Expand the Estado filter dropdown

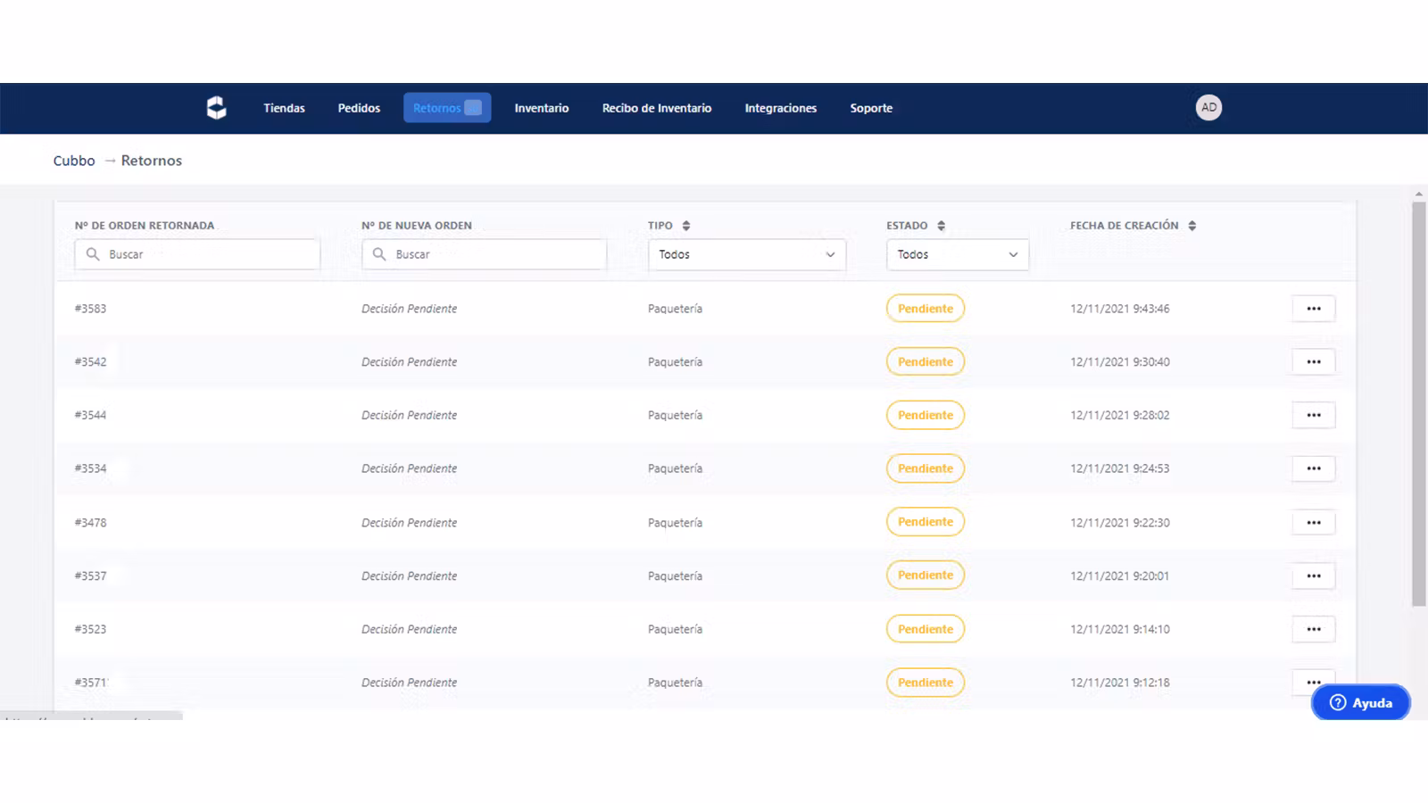pos(958,254)
